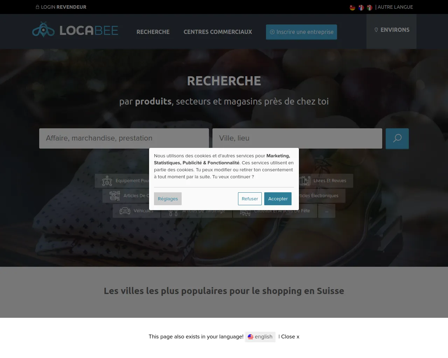Click the Locabee bee logo icon
The width and height of the screenshot is (448, 358).
43,30
